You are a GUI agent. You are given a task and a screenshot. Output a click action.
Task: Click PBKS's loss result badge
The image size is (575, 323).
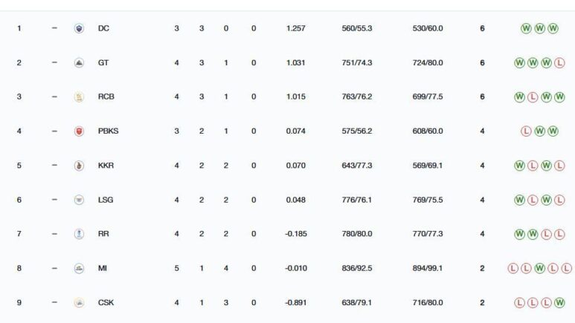click(x=525, y=131)
